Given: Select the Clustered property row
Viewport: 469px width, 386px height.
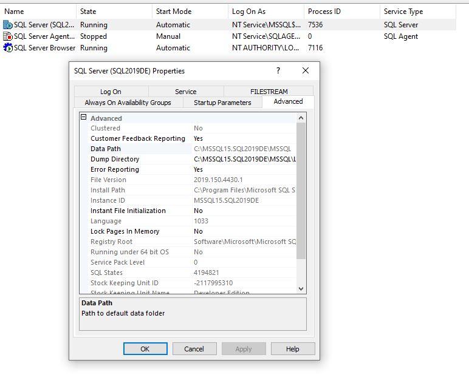Looking at the screenshot, I should [193, 128].
